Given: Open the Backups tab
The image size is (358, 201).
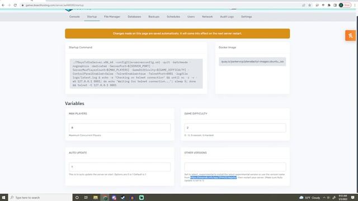Looking at the screenshot, I should click(x=154, y=17).
